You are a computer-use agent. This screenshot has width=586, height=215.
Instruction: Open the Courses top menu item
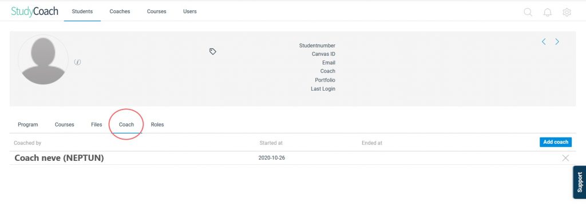pos(157,11)
